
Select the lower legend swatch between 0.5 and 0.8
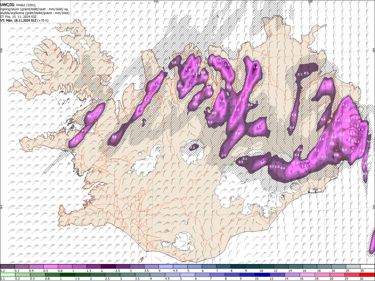coord(38,275)
